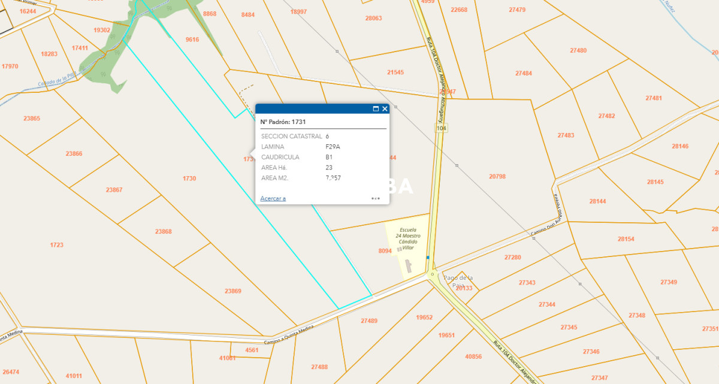
Task: Select parcel 8094 next to the school
Action: [x=385, y=250]
